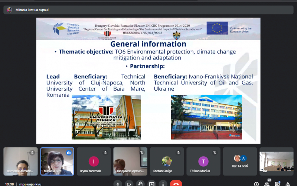Toggle the microphone button
The height and width of the screenshot is (186, 297).
point(118,184)
